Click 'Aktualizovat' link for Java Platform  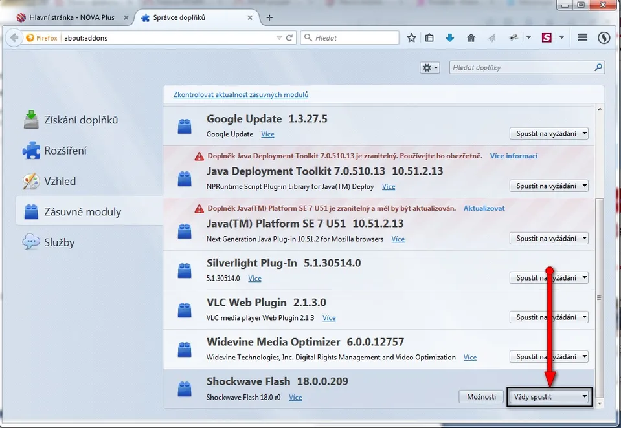(484, 208)
